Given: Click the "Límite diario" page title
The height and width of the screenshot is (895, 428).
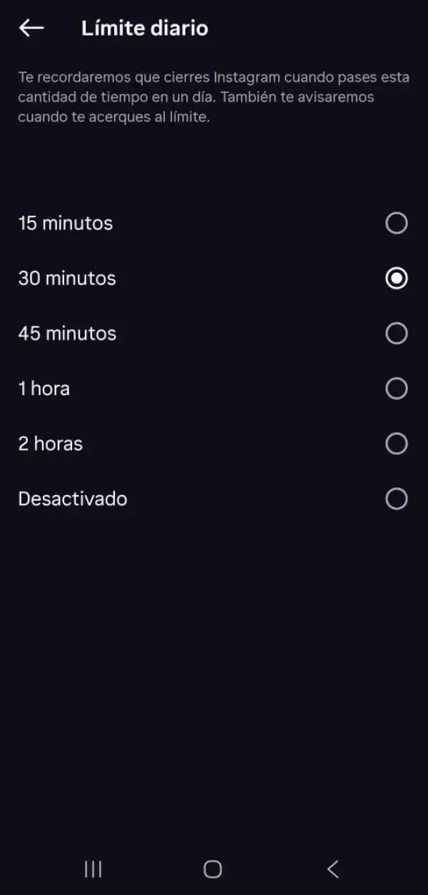Looking at the screenshot, I should 145,29.
